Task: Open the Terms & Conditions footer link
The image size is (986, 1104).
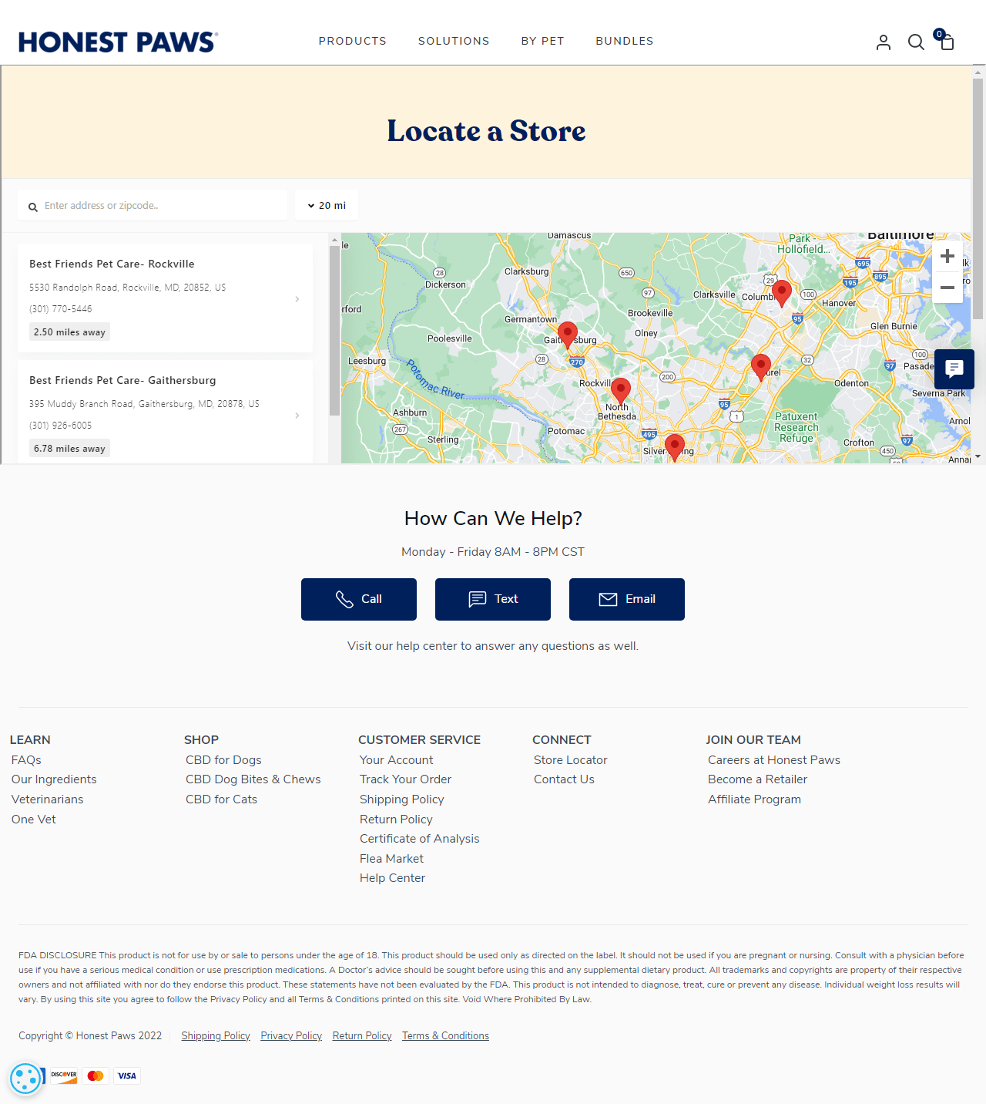Action: (445, 1035)
